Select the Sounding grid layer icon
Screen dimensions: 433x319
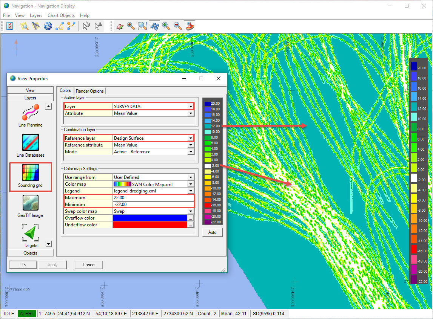[31, 173]
